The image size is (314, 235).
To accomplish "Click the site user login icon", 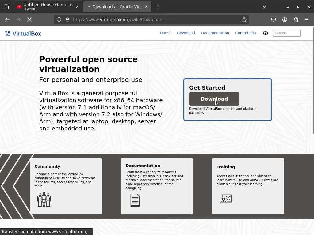I will click(266, 33).
